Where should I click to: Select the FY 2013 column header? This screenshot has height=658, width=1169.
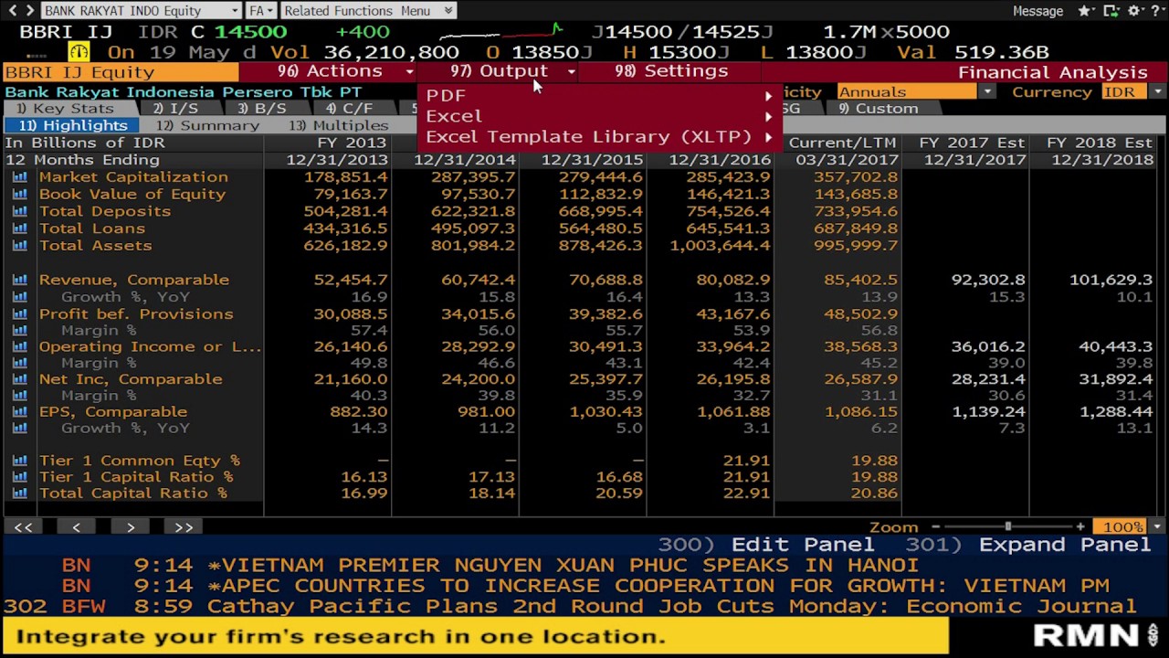[353, 143]
